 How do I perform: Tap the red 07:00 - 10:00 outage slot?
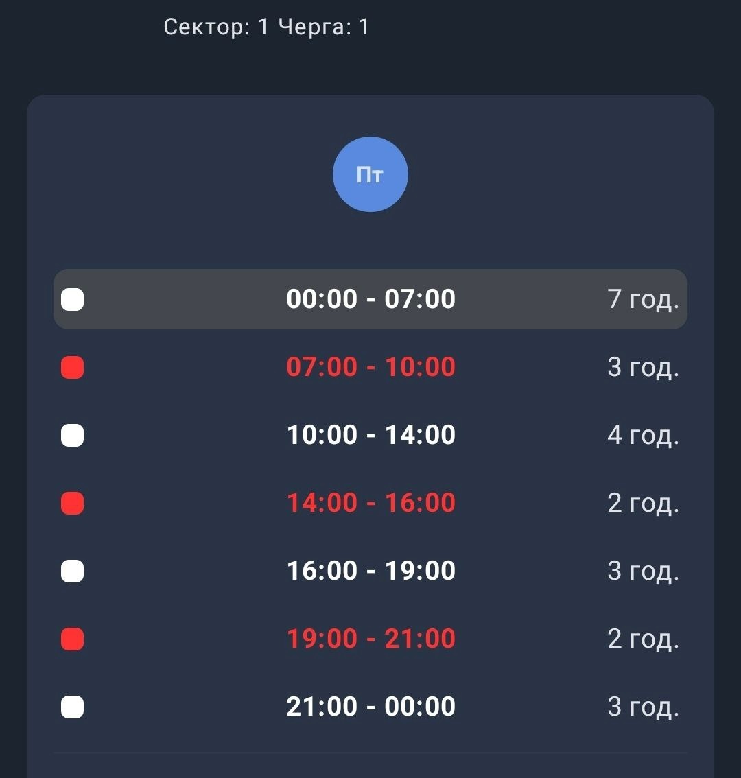(x=370, y=367)
